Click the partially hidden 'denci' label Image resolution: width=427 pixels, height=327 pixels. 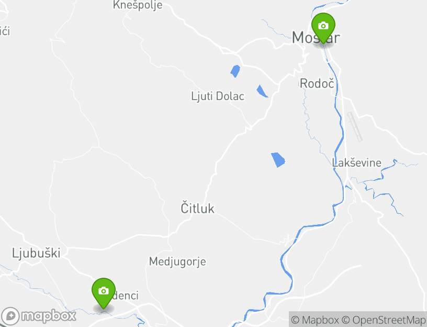point(126,296)
